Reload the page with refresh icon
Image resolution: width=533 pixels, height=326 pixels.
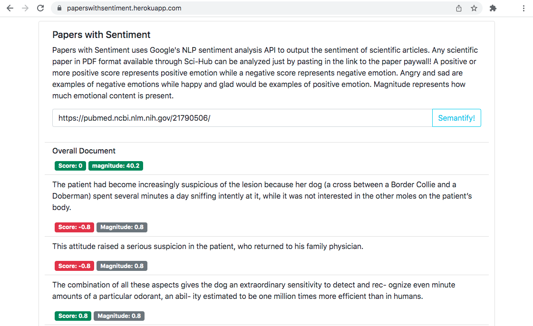(x=40, y=8)
